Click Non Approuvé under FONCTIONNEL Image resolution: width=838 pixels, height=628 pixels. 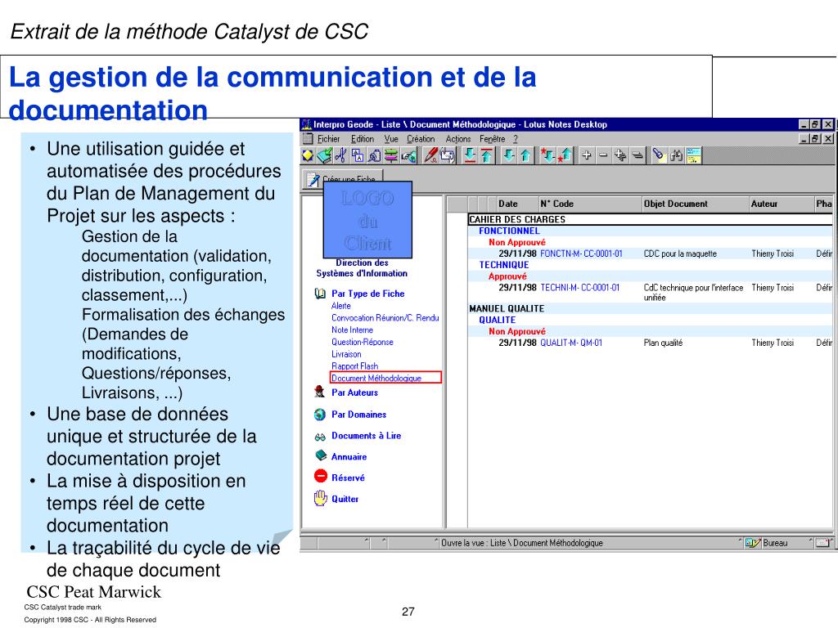tap(517, 242)
